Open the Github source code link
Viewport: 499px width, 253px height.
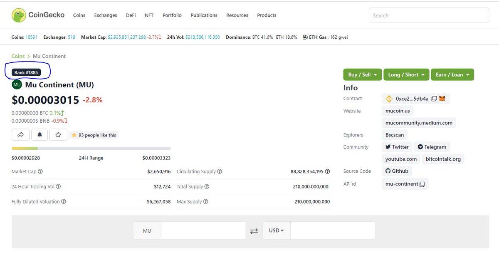[x=397, y=171]
